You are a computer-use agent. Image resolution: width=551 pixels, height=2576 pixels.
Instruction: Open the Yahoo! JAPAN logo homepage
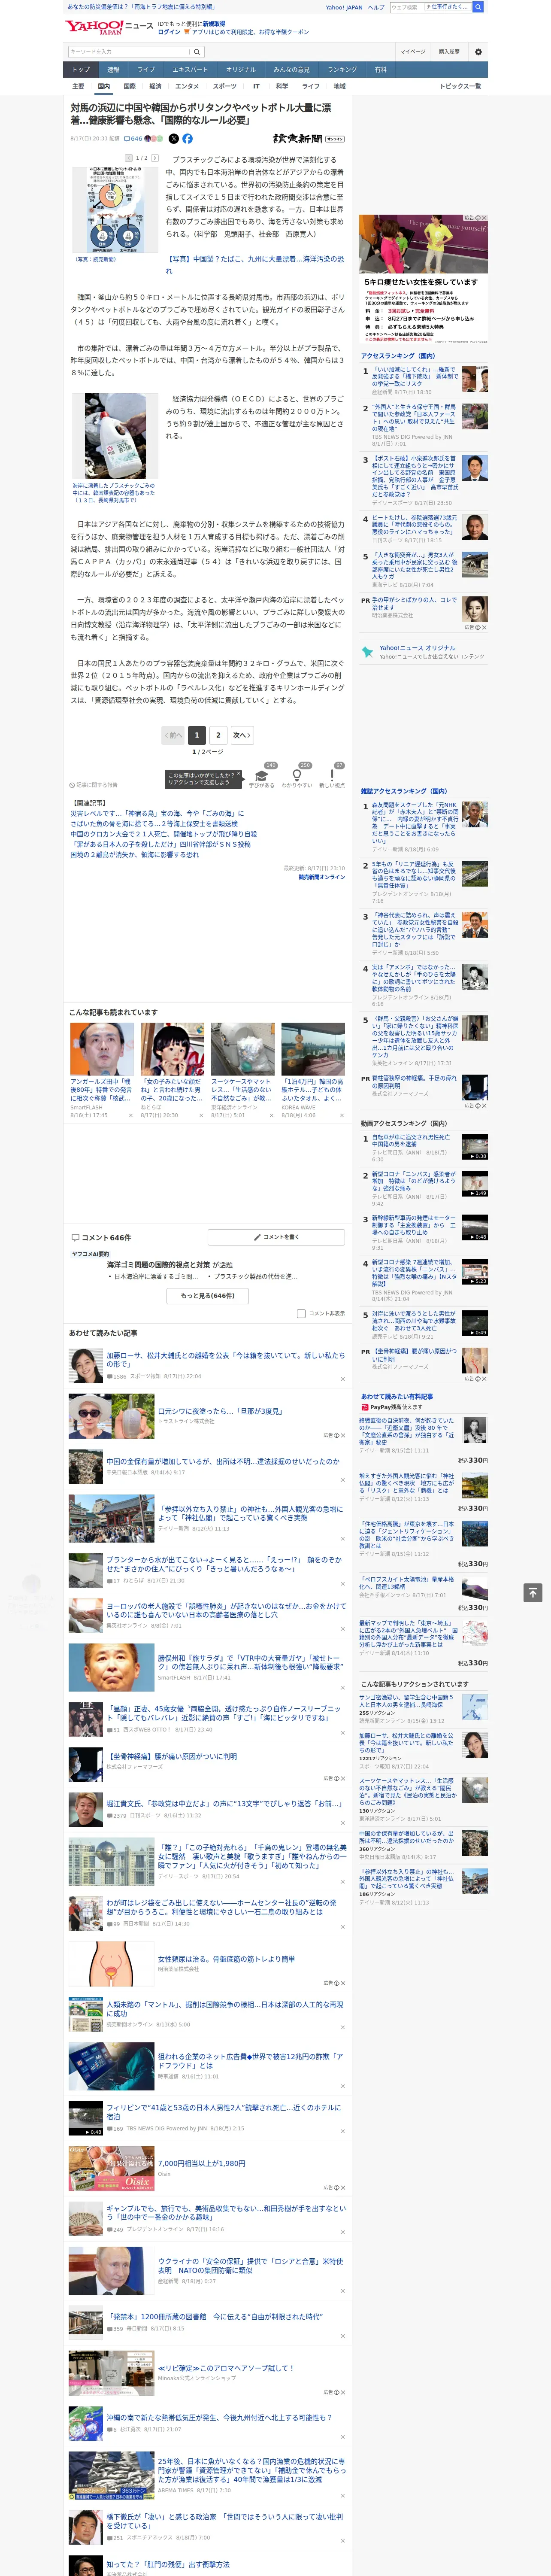coord(95,27)
